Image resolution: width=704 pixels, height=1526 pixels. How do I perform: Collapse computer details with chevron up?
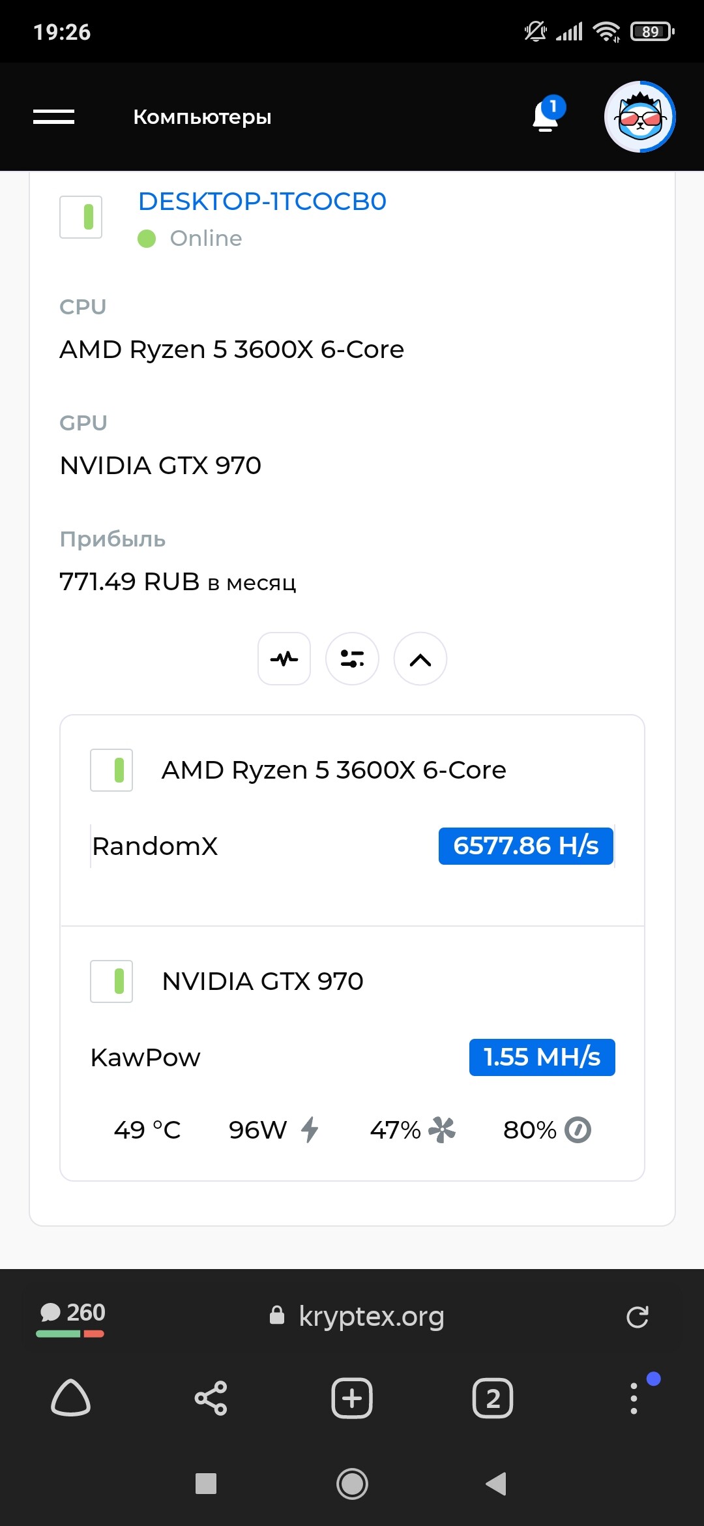point(420,659)
